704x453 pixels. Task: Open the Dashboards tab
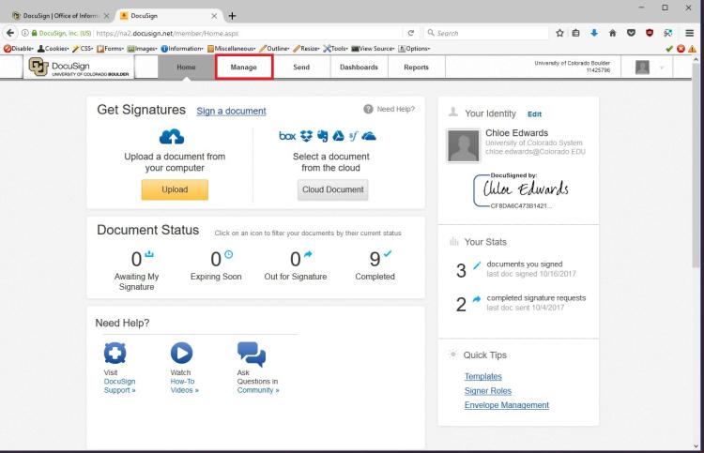359,67
